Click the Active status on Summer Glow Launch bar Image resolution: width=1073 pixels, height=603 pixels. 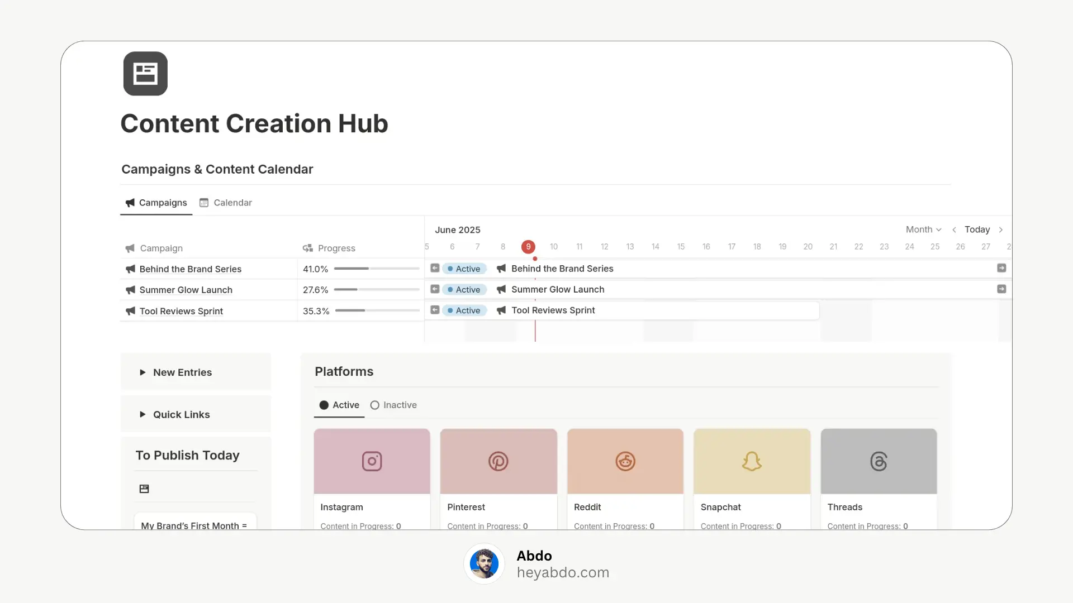click(464, 289)
